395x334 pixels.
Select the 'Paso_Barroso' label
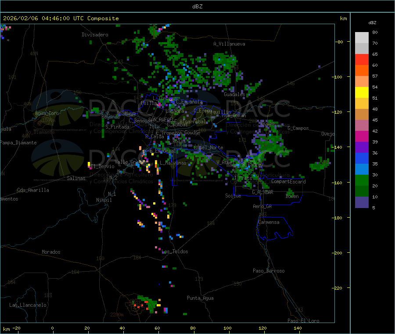(x=269, y=271)
